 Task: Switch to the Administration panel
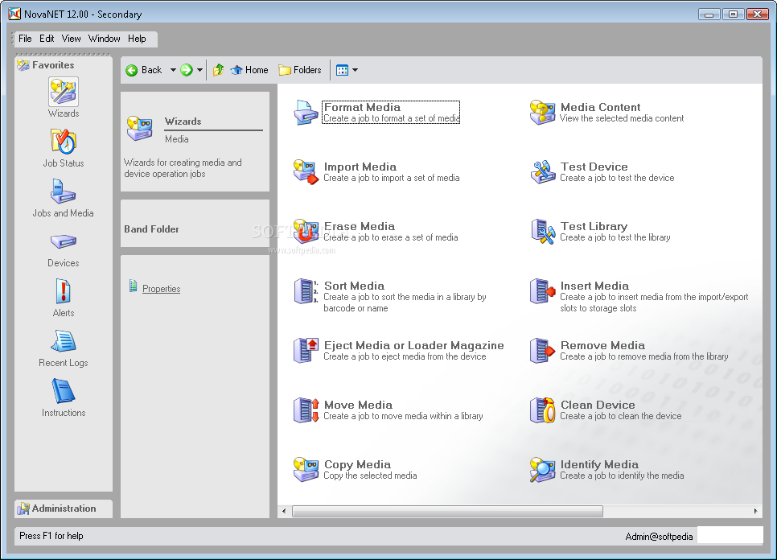coord(64,509)
